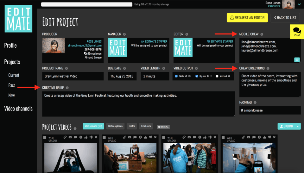Show info for Mobile Crew field
The width and height of the screenshot is (304, 173).
(262, 34)
